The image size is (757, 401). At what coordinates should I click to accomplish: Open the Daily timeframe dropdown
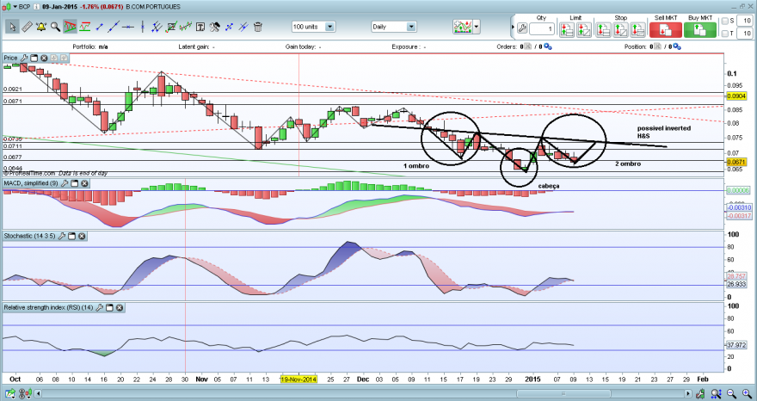click(x=394, y=27)
